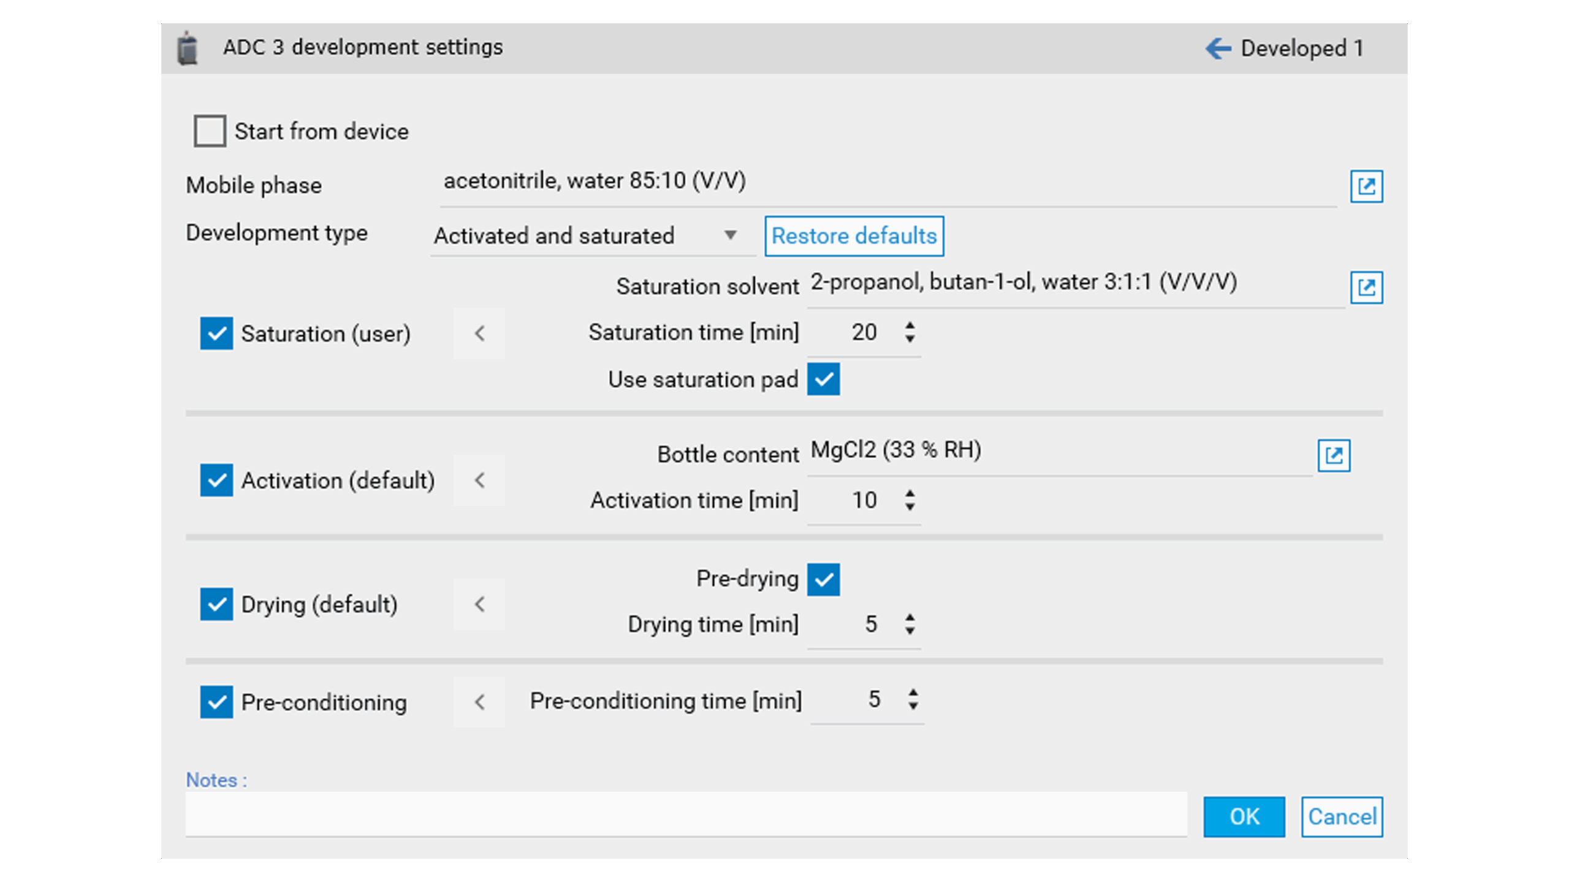The width and height of the screenshot is (1569, 882).
Task: Uncheck Use saturation pad
Action: [824, 379]
